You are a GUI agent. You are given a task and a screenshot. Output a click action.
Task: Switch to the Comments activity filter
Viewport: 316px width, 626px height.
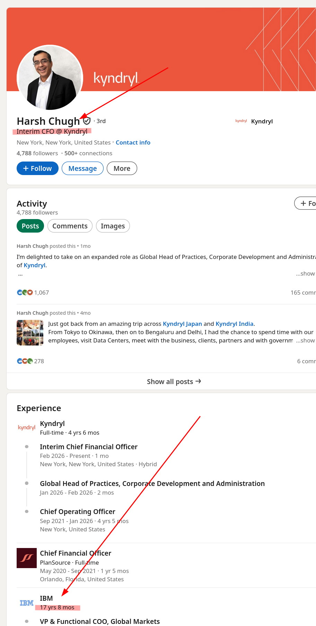(70, 226)
